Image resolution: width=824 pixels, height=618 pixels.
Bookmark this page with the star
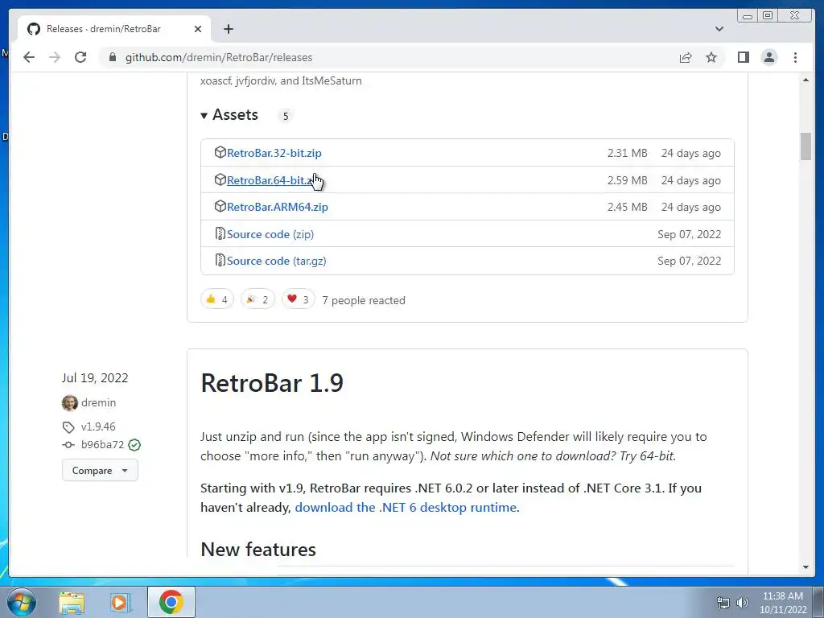(711, 57)
